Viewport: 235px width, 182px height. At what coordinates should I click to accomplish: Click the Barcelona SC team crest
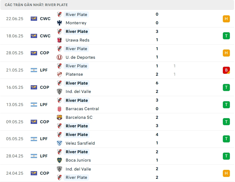click(59, 118)
